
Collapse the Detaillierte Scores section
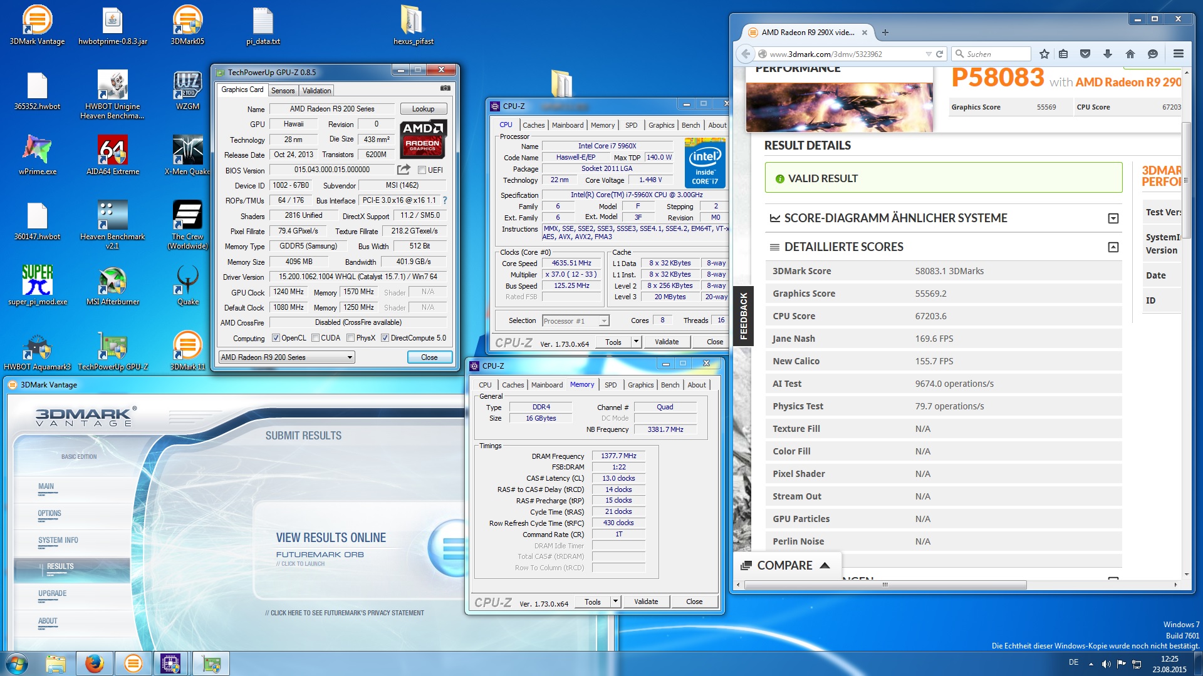pos(1113,247)
